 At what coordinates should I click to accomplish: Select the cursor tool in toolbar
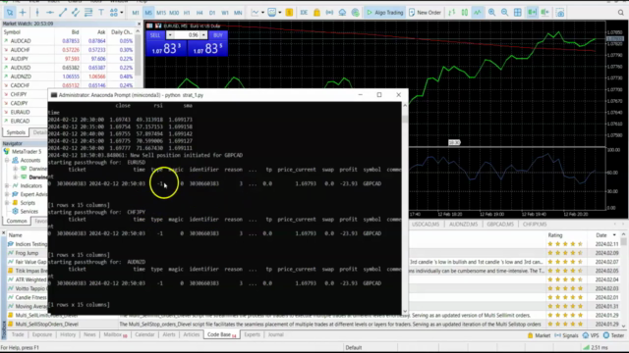click(9, 13)
